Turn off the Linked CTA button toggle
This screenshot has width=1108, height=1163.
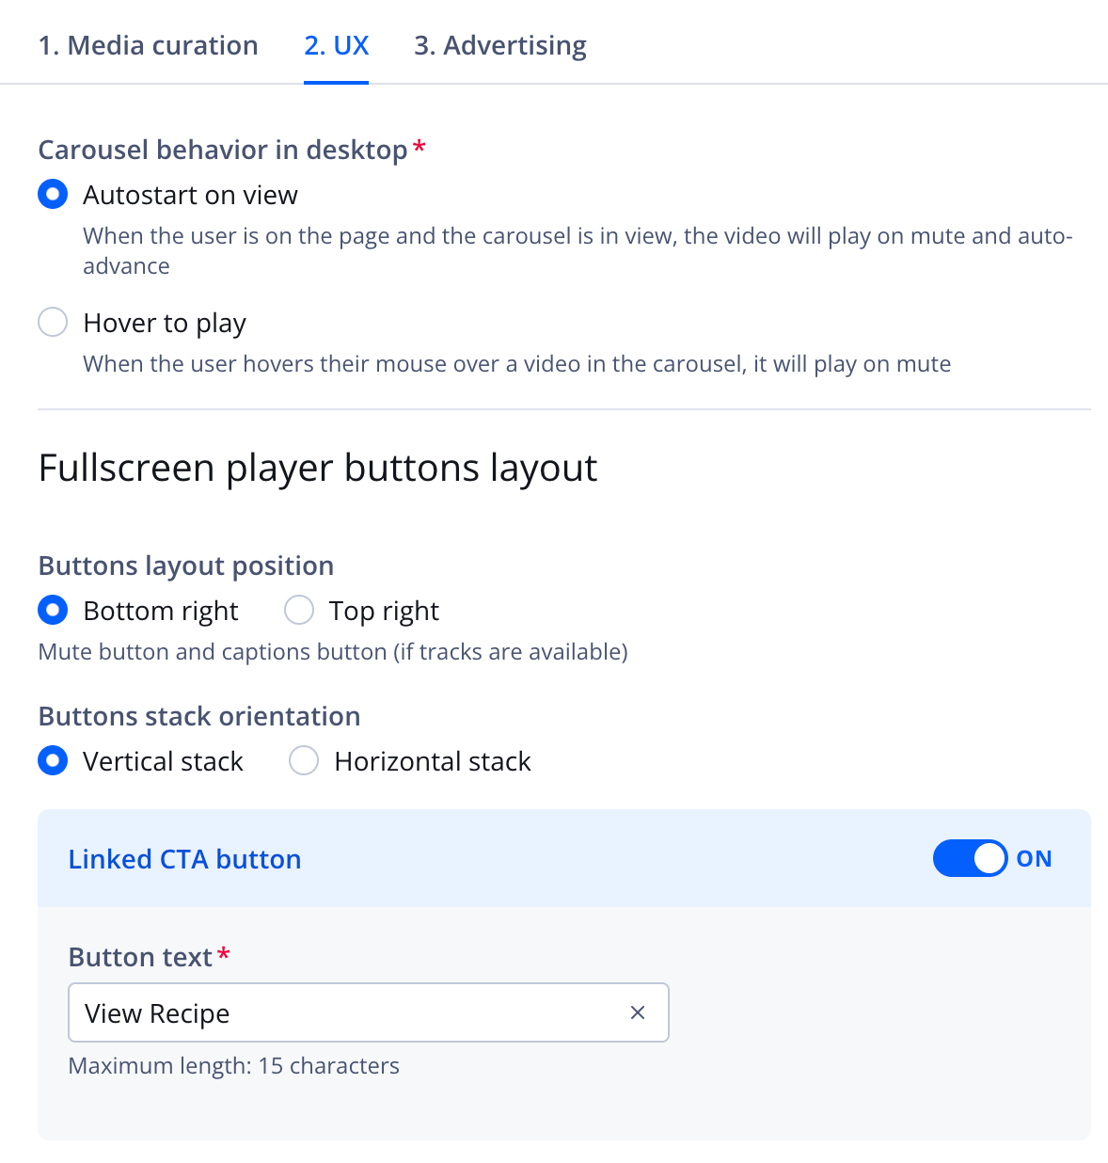971,858
